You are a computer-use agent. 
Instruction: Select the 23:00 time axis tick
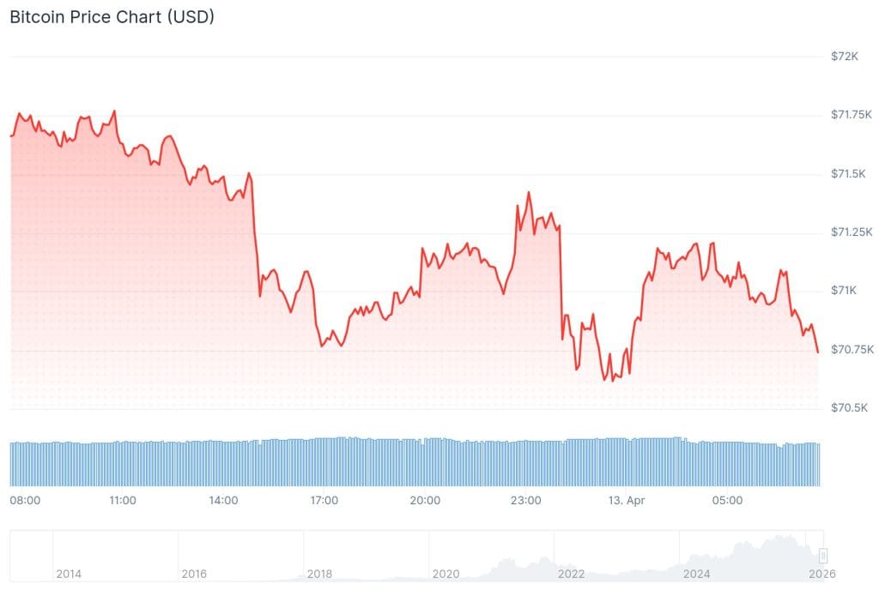[525, 500]
